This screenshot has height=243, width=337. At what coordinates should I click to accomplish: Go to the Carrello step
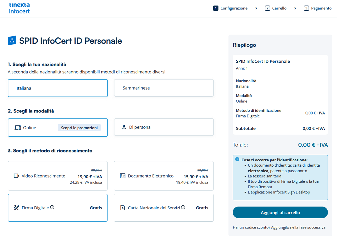click(276, 8)
